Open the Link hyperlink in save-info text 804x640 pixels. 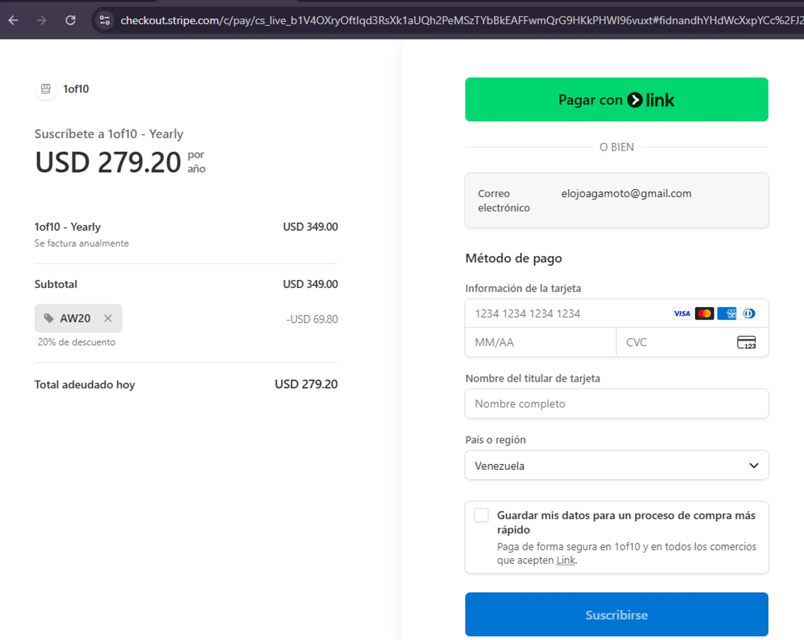(x=565, y=560)
